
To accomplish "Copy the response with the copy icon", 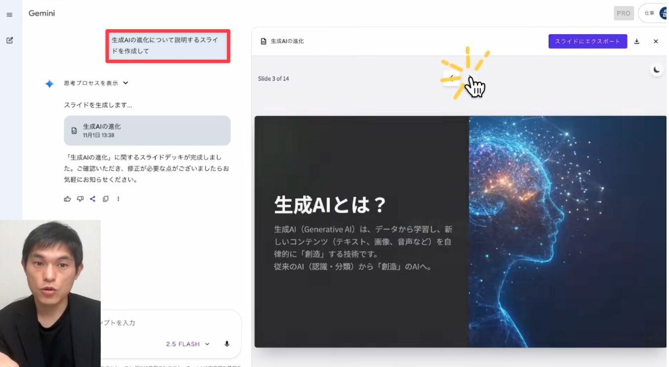I will point(105,199).
